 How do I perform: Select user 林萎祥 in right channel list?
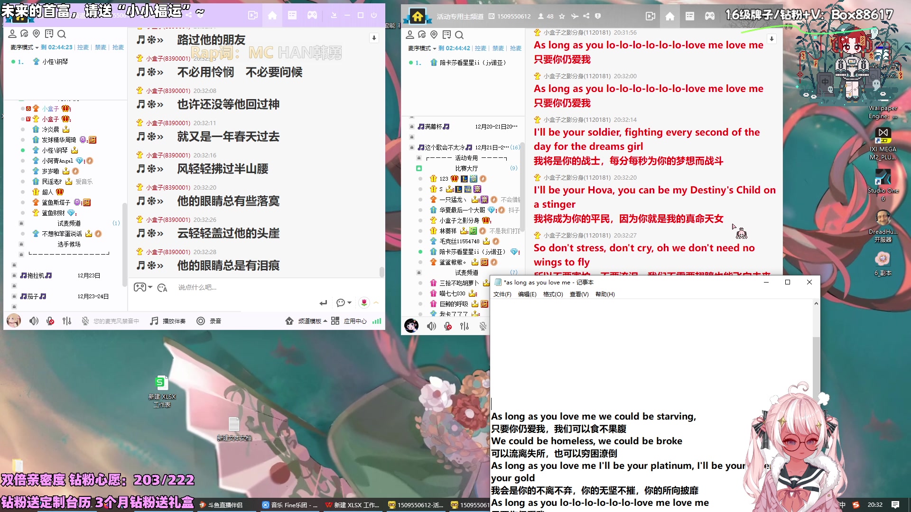(448, 231)
